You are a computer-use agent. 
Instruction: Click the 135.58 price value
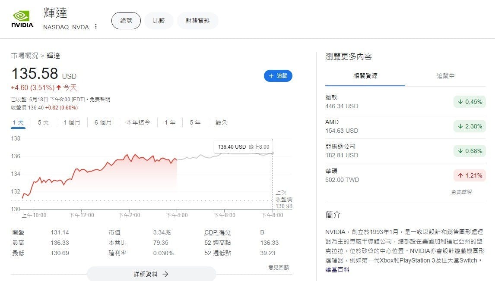pyautogui.click(x=35, y=74)
